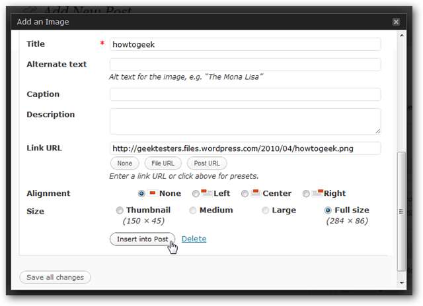Screen dimensions: 423x306
Task: Click the Center alignment icon
Action: 255,193
